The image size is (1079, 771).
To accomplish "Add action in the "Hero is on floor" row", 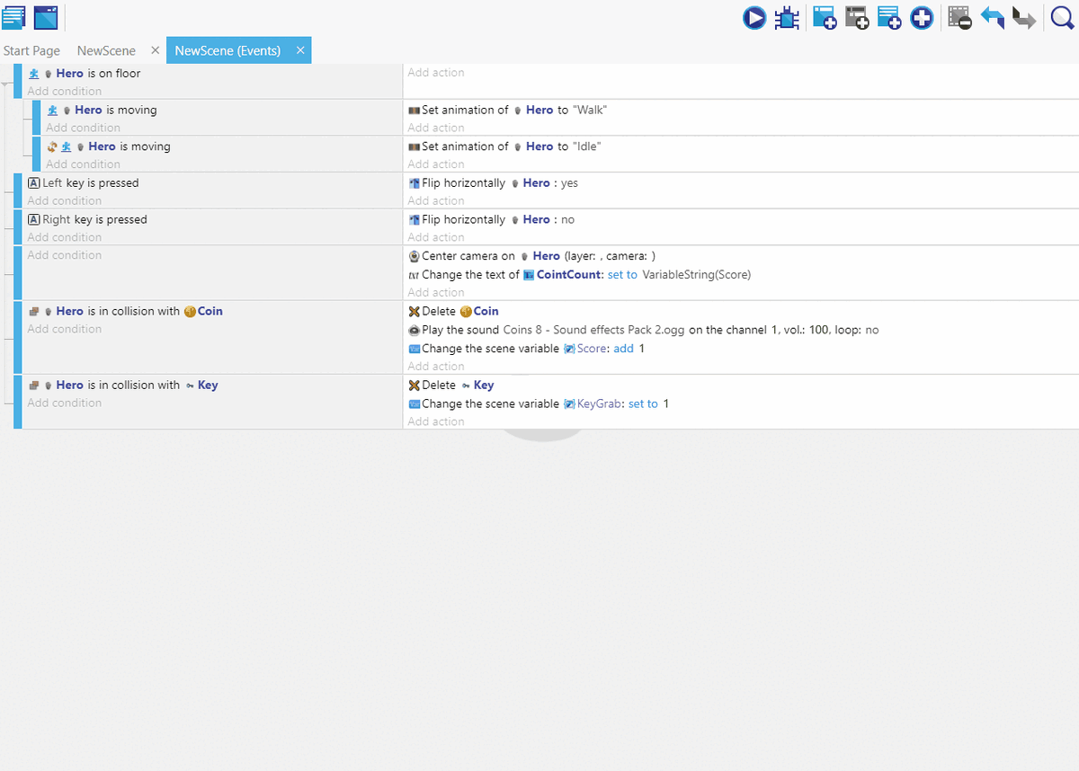I will [x=436, y=72].
